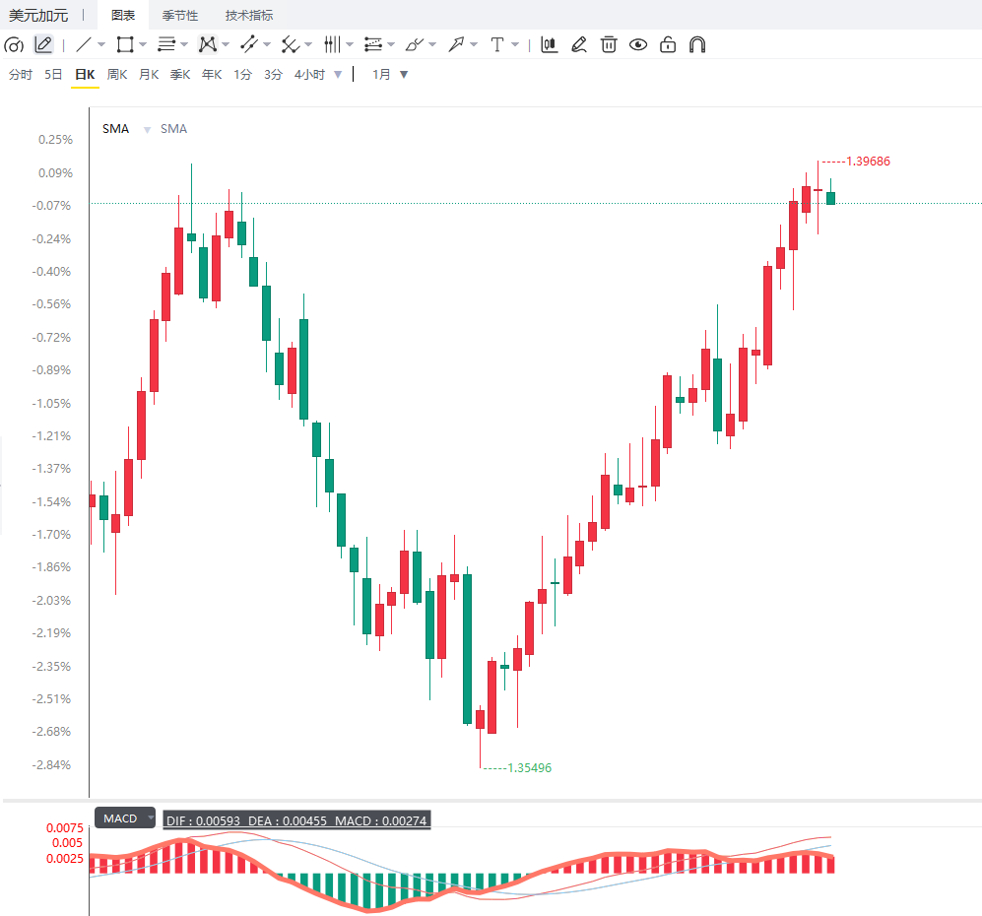Image resolution: width=982 pixels, height=916 pixels.
Task: Expand the Fibonacci tool dropdown
Action: click(x=391, y=45)
